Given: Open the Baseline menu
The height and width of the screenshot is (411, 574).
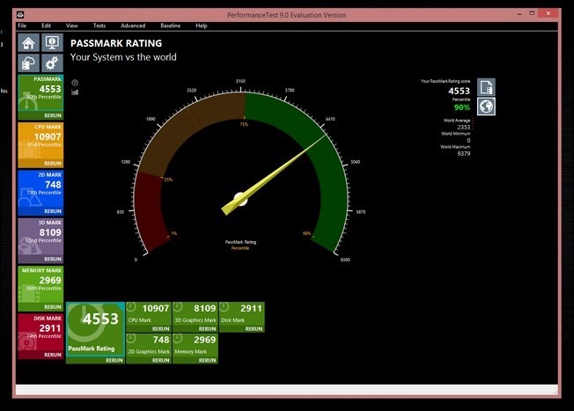Looking at the screenshot, I should coord(171,26).
